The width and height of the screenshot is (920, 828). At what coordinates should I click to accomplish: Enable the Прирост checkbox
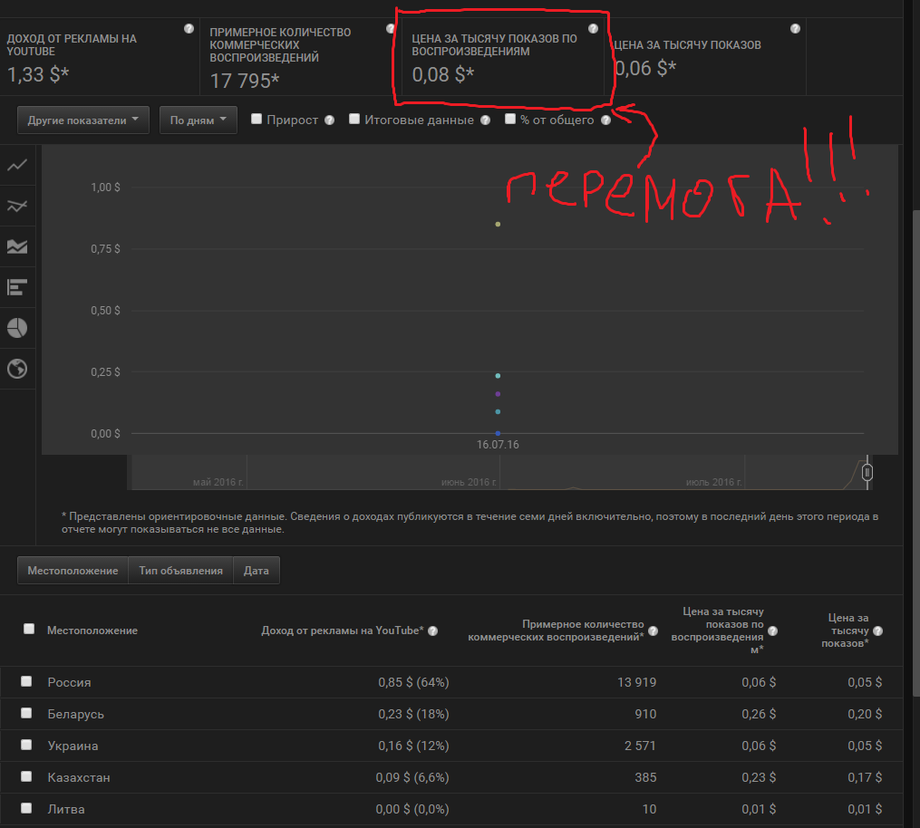click(x=257, y=119)
